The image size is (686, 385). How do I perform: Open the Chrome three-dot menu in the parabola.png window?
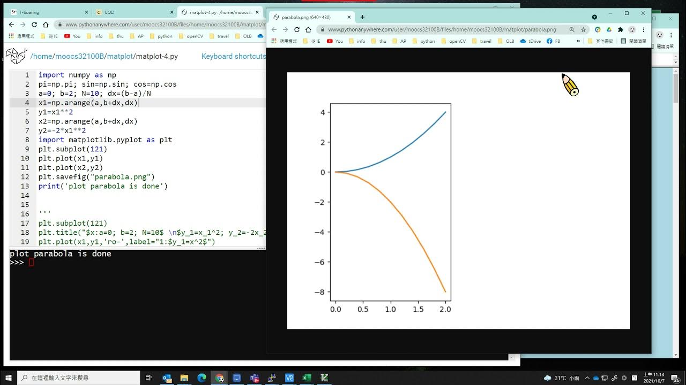pyautogui.click(x=643, y=30)
